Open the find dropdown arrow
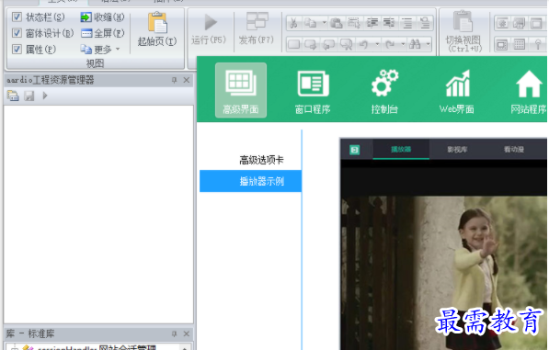Viewport: 549px width, 350px height. pos(429,44)
